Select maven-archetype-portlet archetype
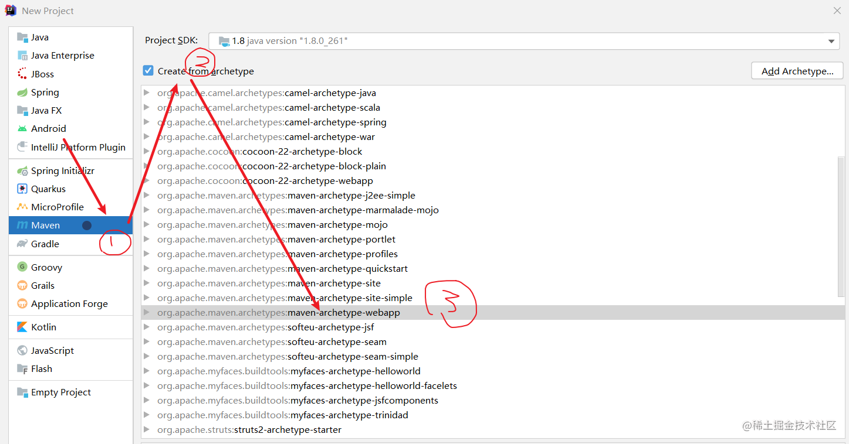 point(276,240)
